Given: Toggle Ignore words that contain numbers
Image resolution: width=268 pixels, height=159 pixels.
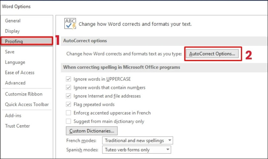Looking at the screenshot, I should pyautogui.click(x=68, y=88).
